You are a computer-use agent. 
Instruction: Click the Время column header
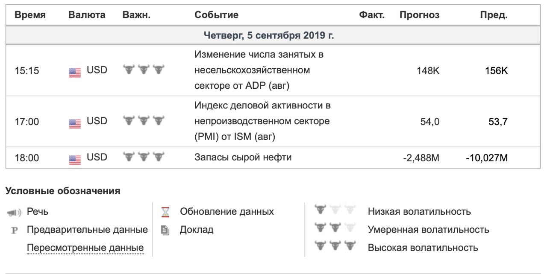30,15
